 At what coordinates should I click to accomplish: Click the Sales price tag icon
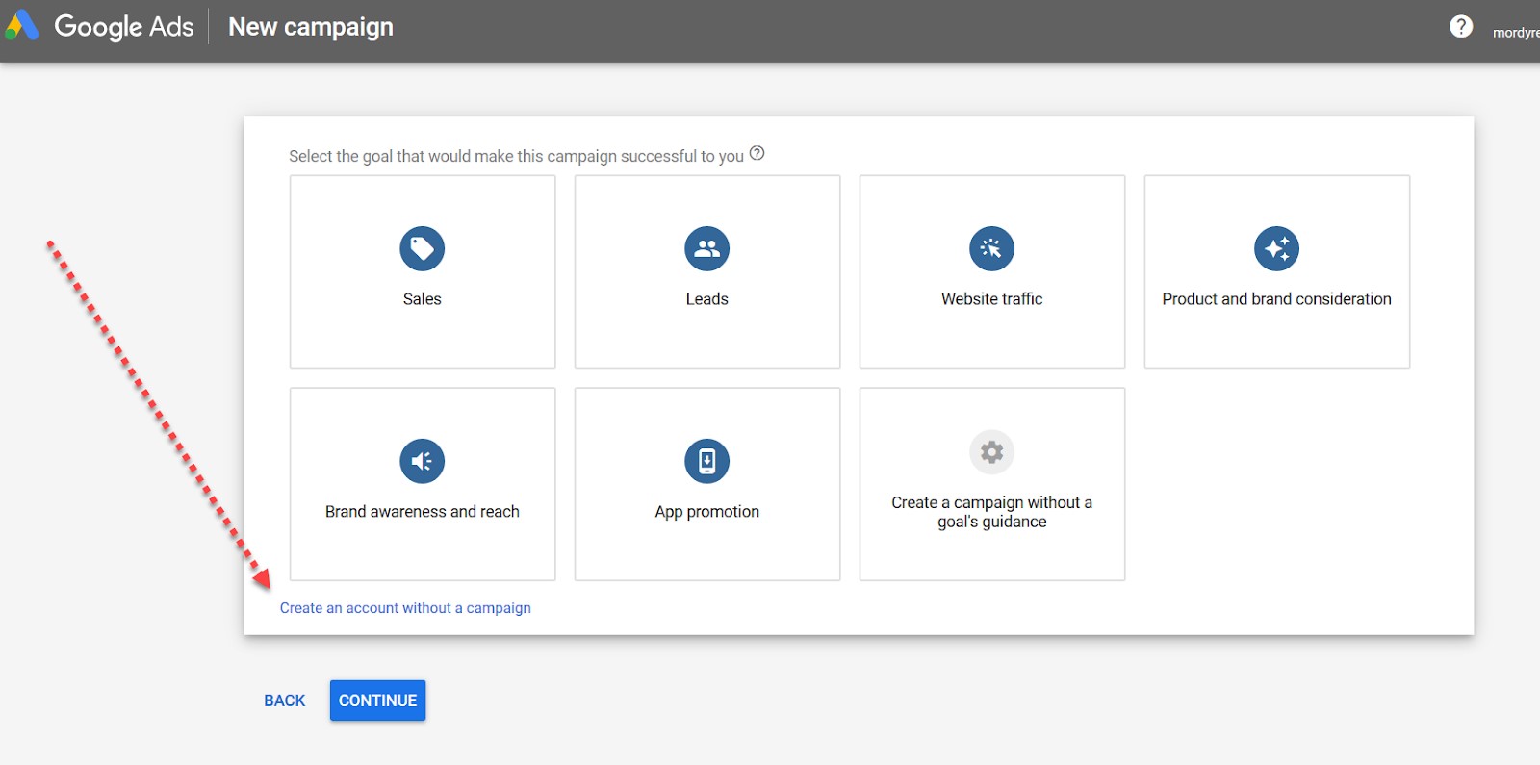click(422, 248)
